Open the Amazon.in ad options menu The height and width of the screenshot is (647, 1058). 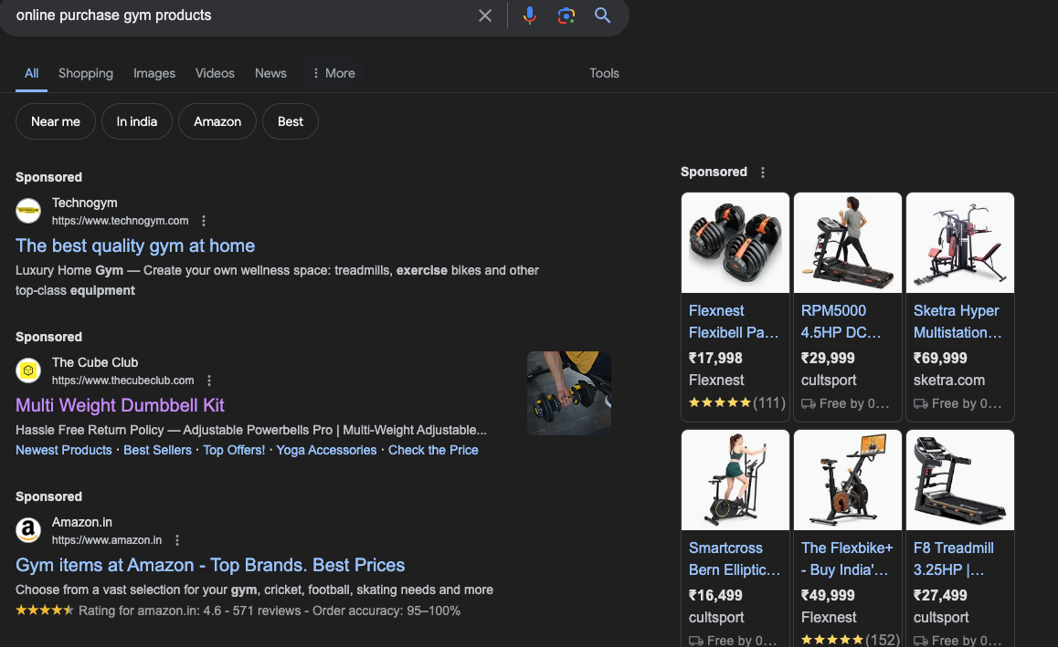coord(177,540)
